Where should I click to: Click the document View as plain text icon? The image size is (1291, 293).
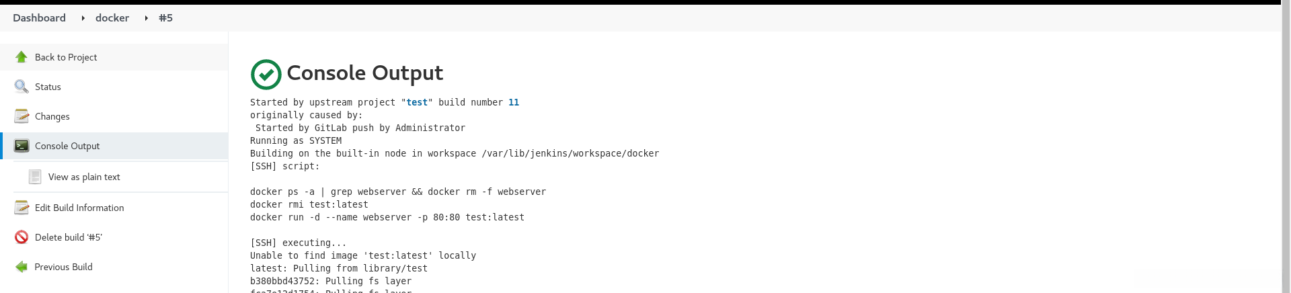[x=35, y=177]
